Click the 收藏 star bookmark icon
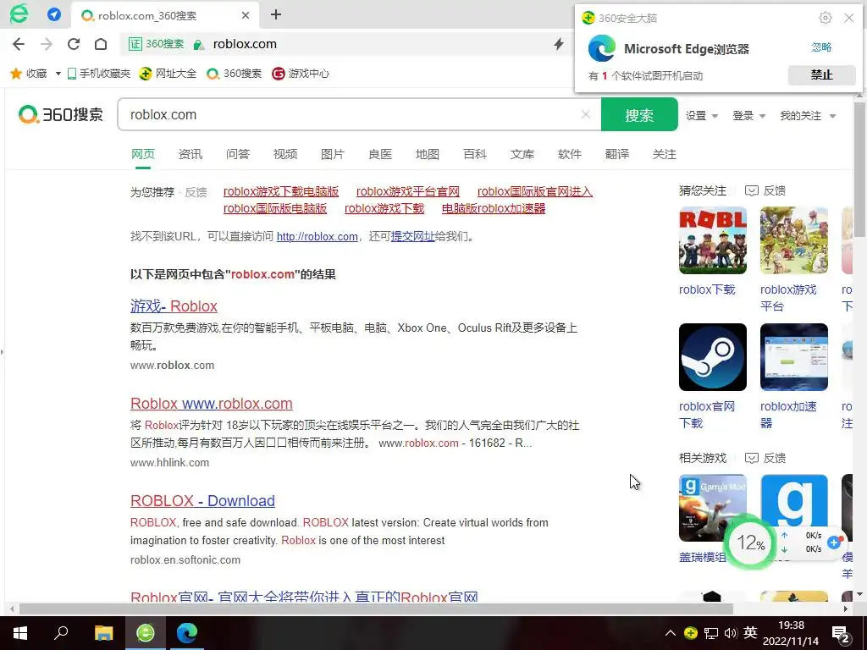Image resolution: width=867 pixels, height=650 pixels. tap(16, 74)
